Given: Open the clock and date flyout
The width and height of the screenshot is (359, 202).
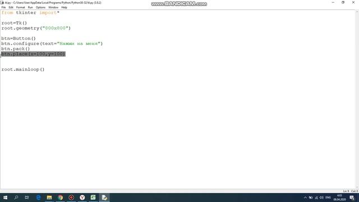Looking at the screenshot, I should [x=339, y=198].
